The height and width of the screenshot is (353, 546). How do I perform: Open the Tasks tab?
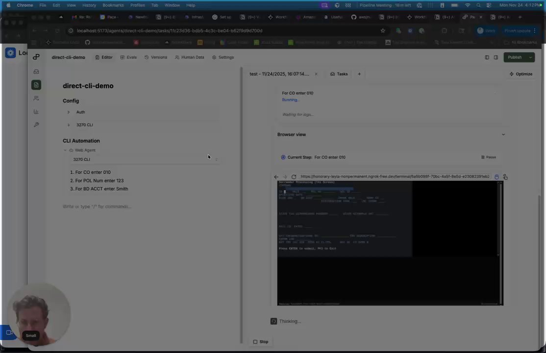339,74
